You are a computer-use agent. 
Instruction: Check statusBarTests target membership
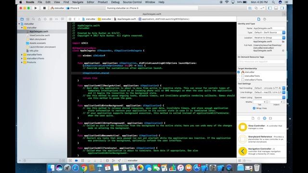239,76
